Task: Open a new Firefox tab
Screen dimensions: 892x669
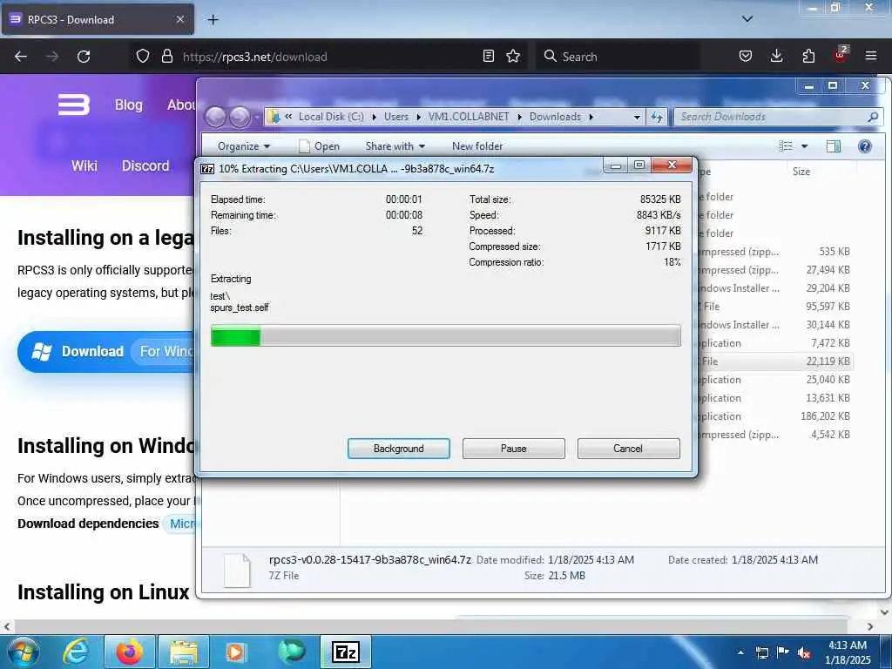Action: pos(213,20)
